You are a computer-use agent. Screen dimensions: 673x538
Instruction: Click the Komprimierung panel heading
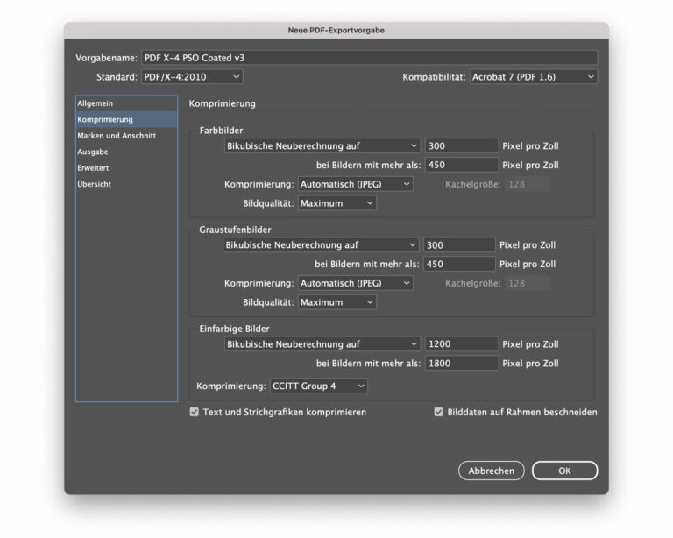coord(223,103)
